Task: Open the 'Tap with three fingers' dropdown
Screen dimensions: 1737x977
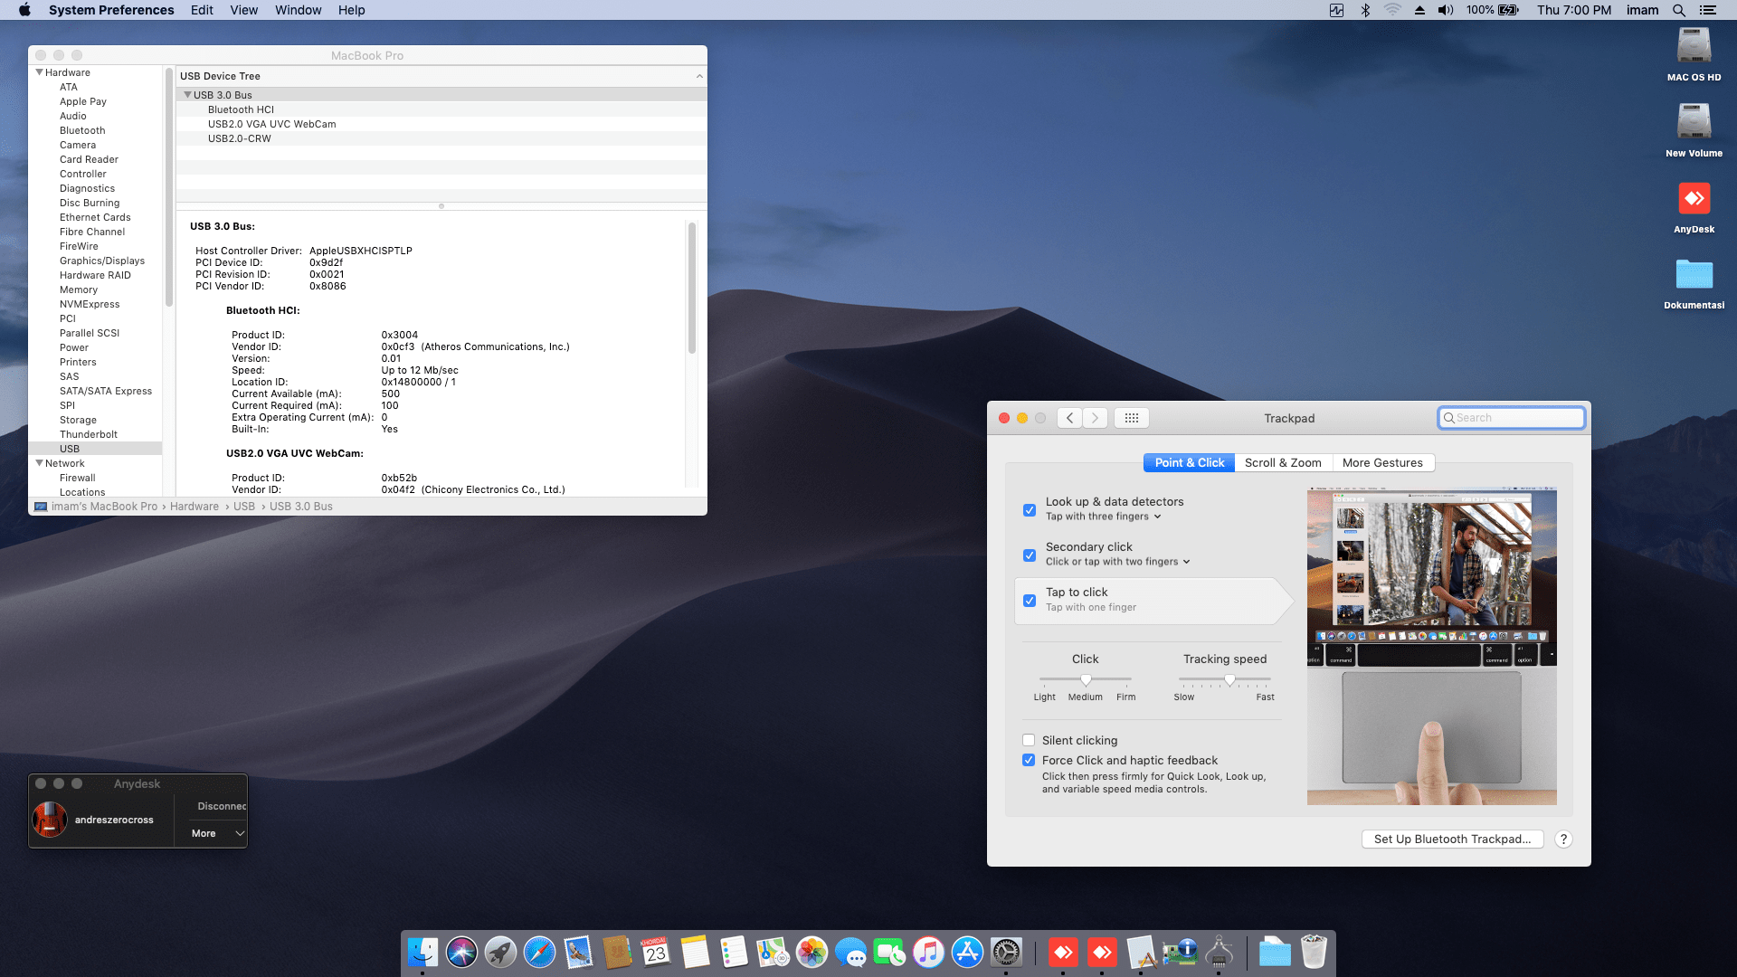Action: point(1104,517)
